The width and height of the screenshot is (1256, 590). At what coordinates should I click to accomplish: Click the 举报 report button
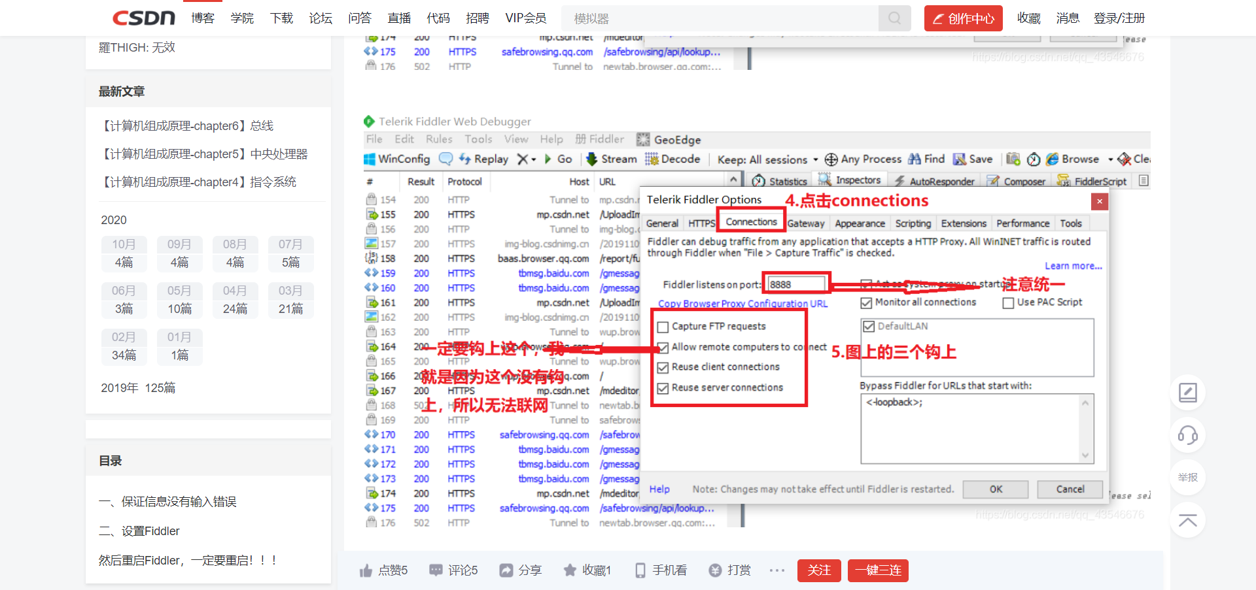[1187, 478]
